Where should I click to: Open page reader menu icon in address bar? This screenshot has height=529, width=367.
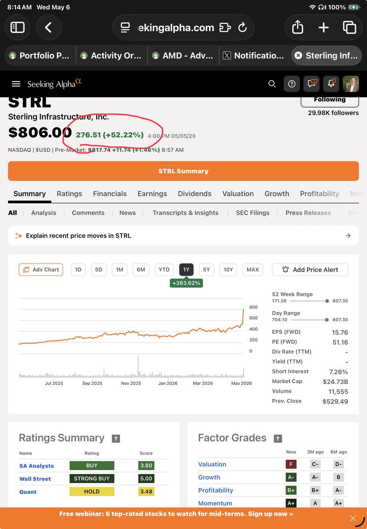coord(125,28)
